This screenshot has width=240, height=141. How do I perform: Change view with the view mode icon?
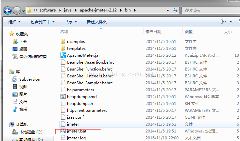point(223,22)
